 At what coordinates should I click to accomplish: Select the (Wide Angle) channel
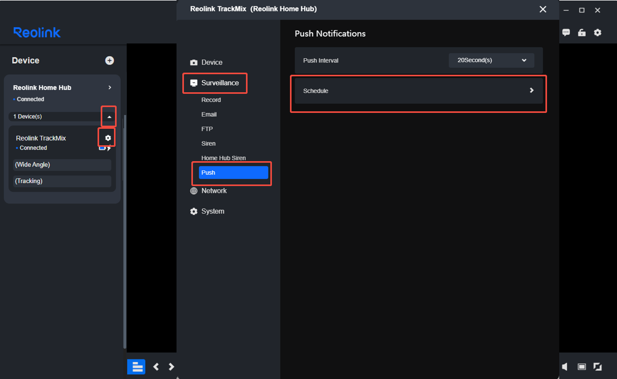point(62,165)
